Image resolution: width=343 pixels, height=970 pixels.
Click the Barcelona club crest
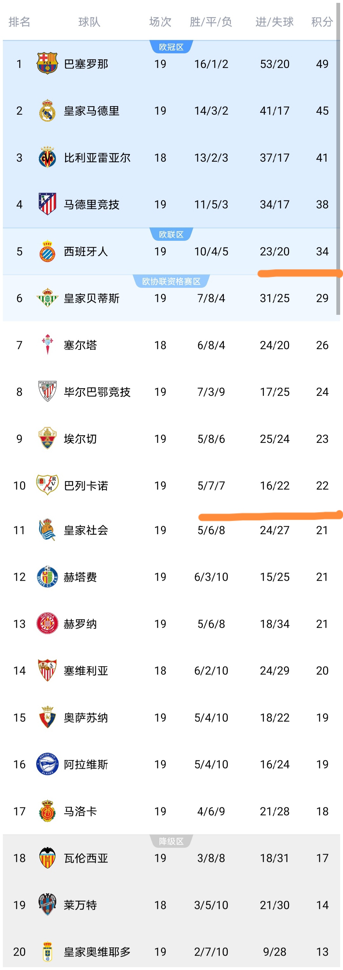[47, 64]
